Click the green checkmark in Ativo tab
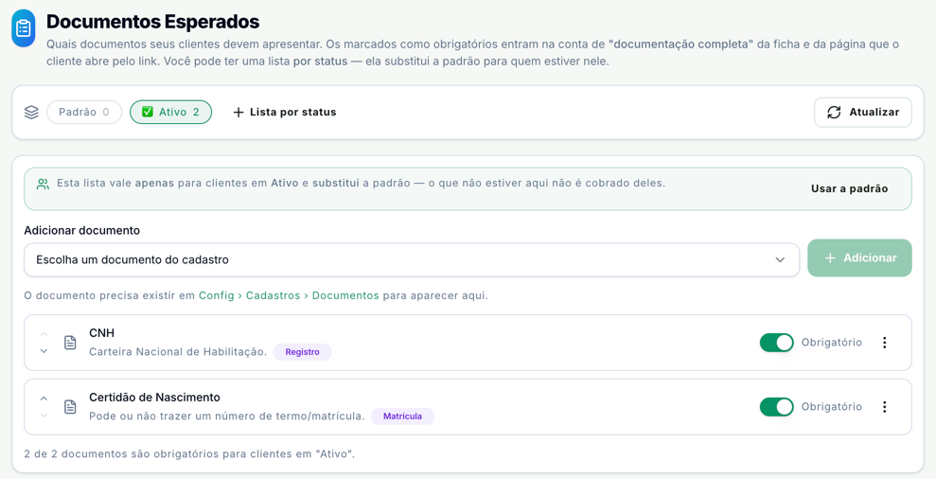Image resolution: width=936 pixels, height=479 pixels. click(148, 112)
